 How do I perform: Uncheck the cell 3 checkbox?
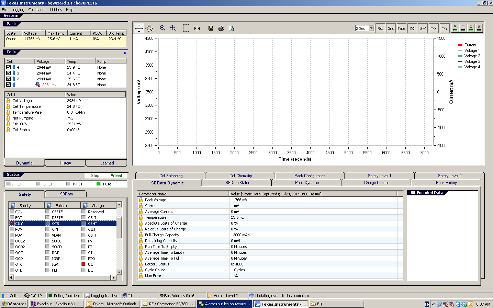coord(9,73)
